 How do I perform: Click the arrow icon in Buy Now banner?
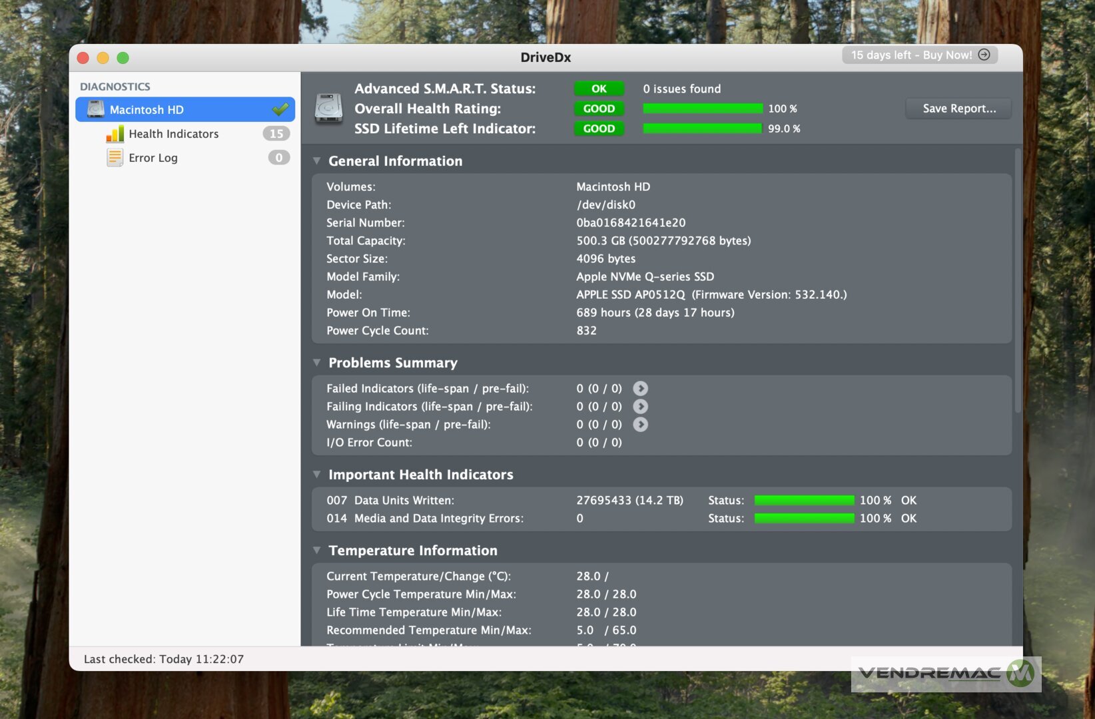tap(984, 55)
